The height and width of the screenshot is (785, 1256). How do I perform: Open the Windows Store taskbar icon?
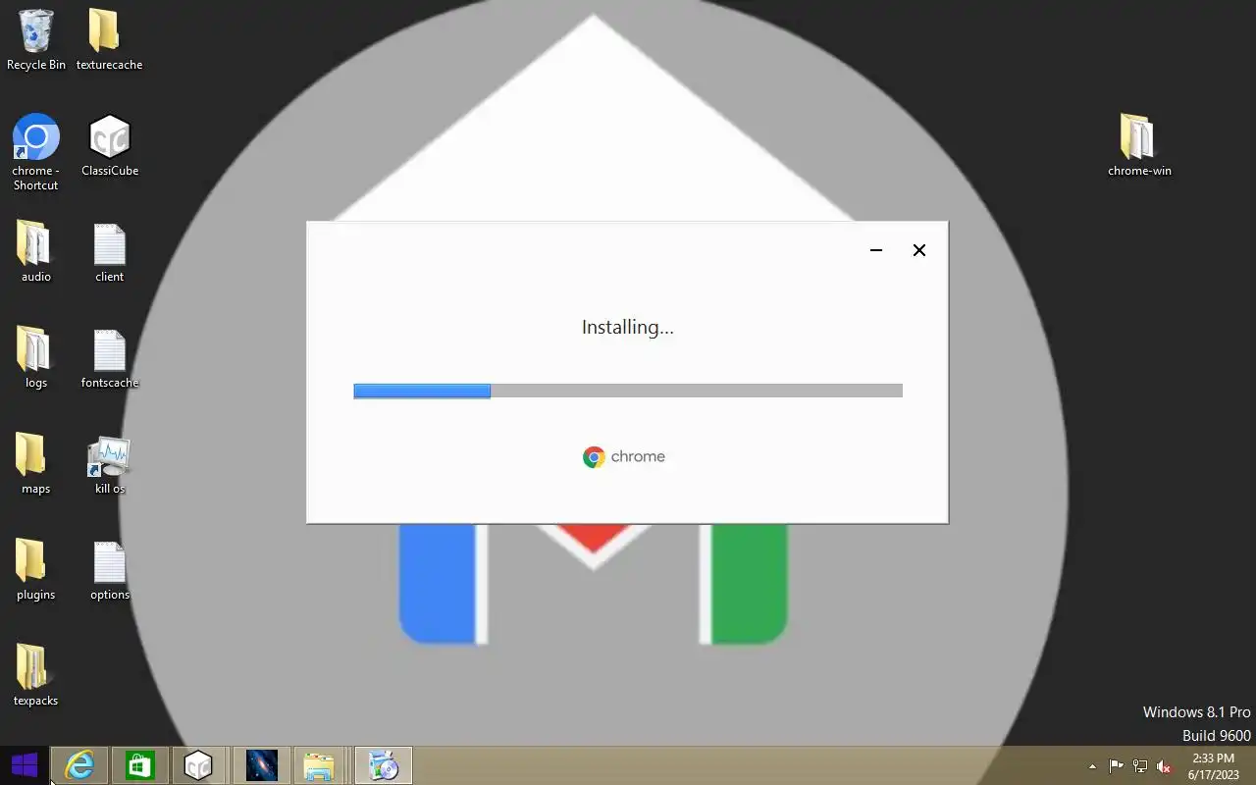(139, 765)
